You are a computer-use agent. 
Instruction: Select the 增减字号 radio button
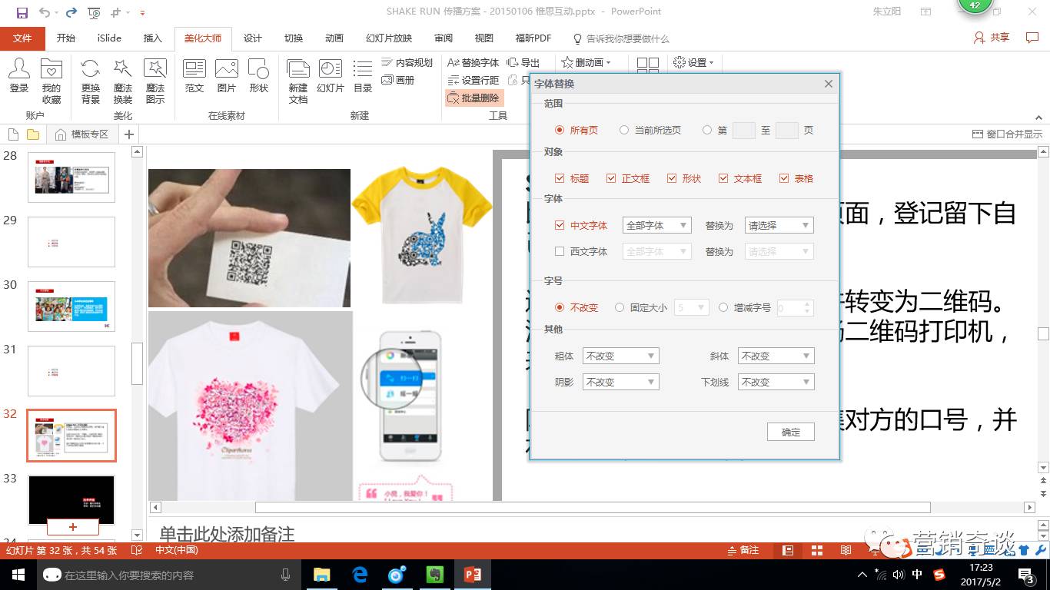pyautogui.click(x=723, y=307)
